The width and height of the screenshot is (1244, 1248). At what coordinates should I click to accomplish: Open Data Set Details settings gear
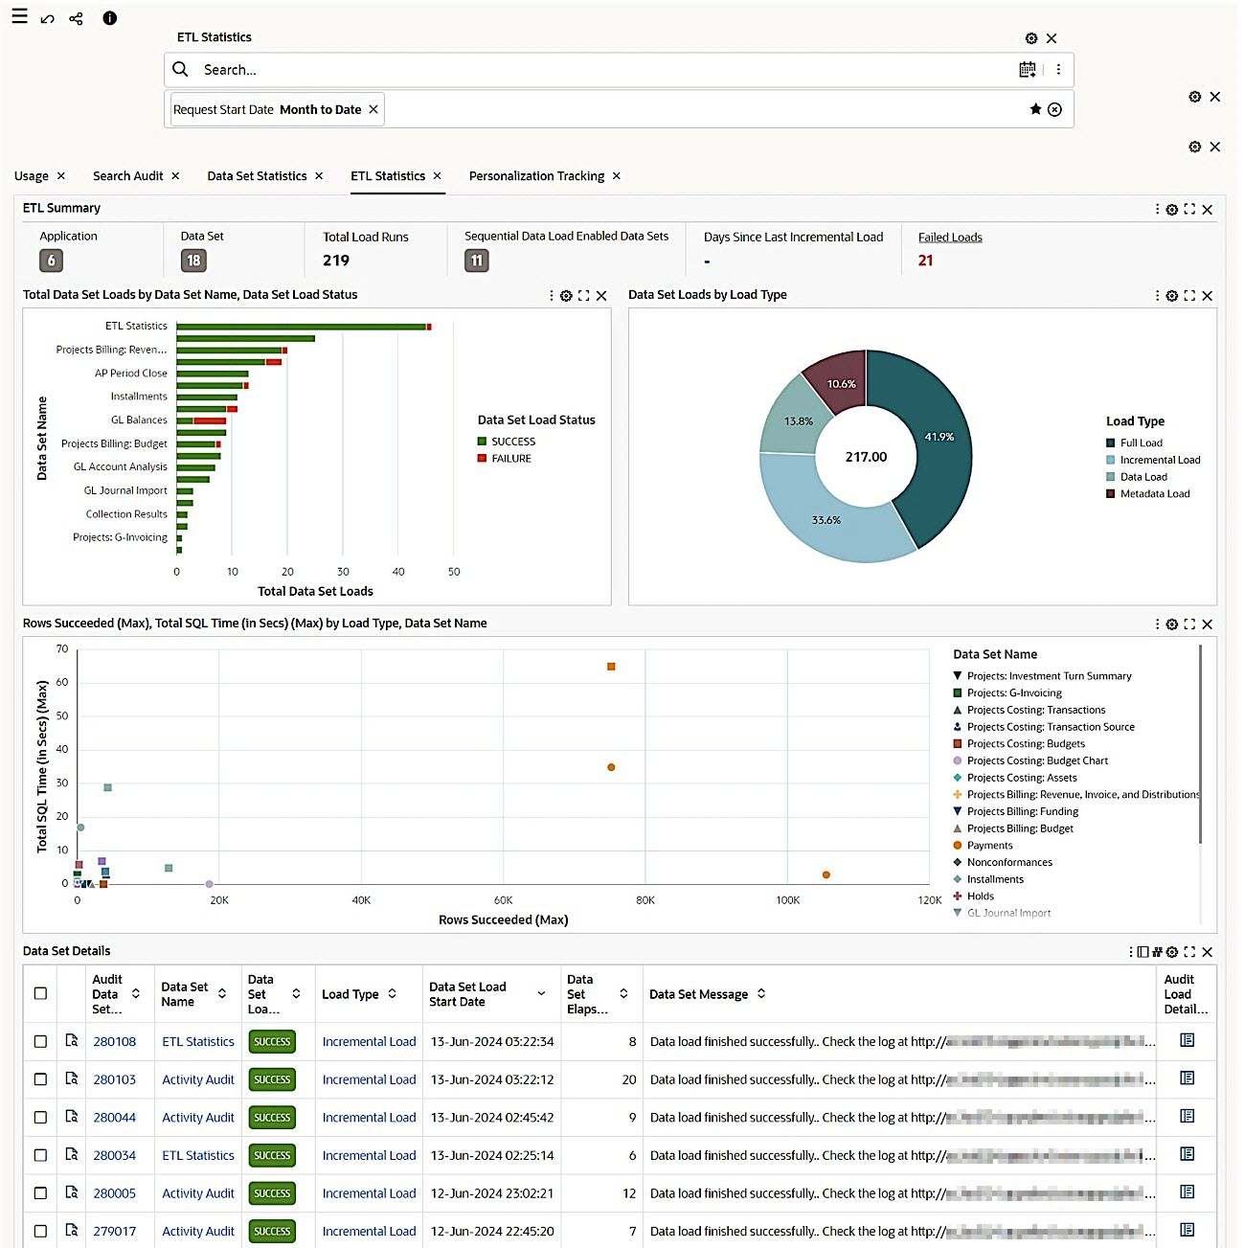(1172, 952)
